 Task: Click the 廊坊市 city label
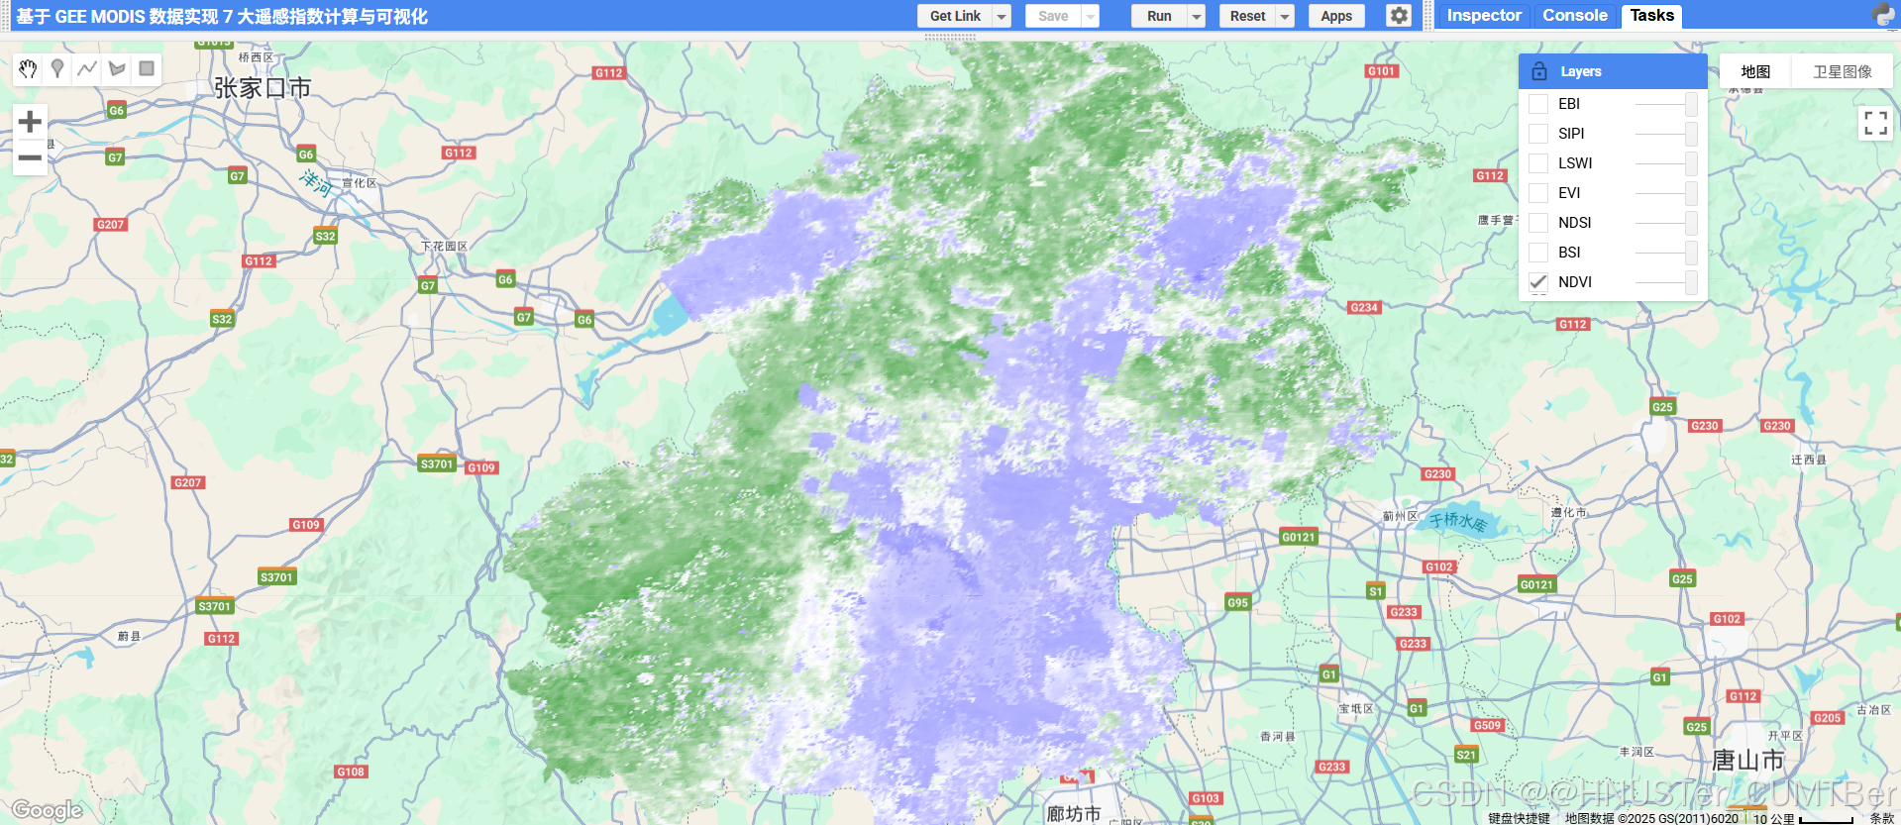(1074, 814)
